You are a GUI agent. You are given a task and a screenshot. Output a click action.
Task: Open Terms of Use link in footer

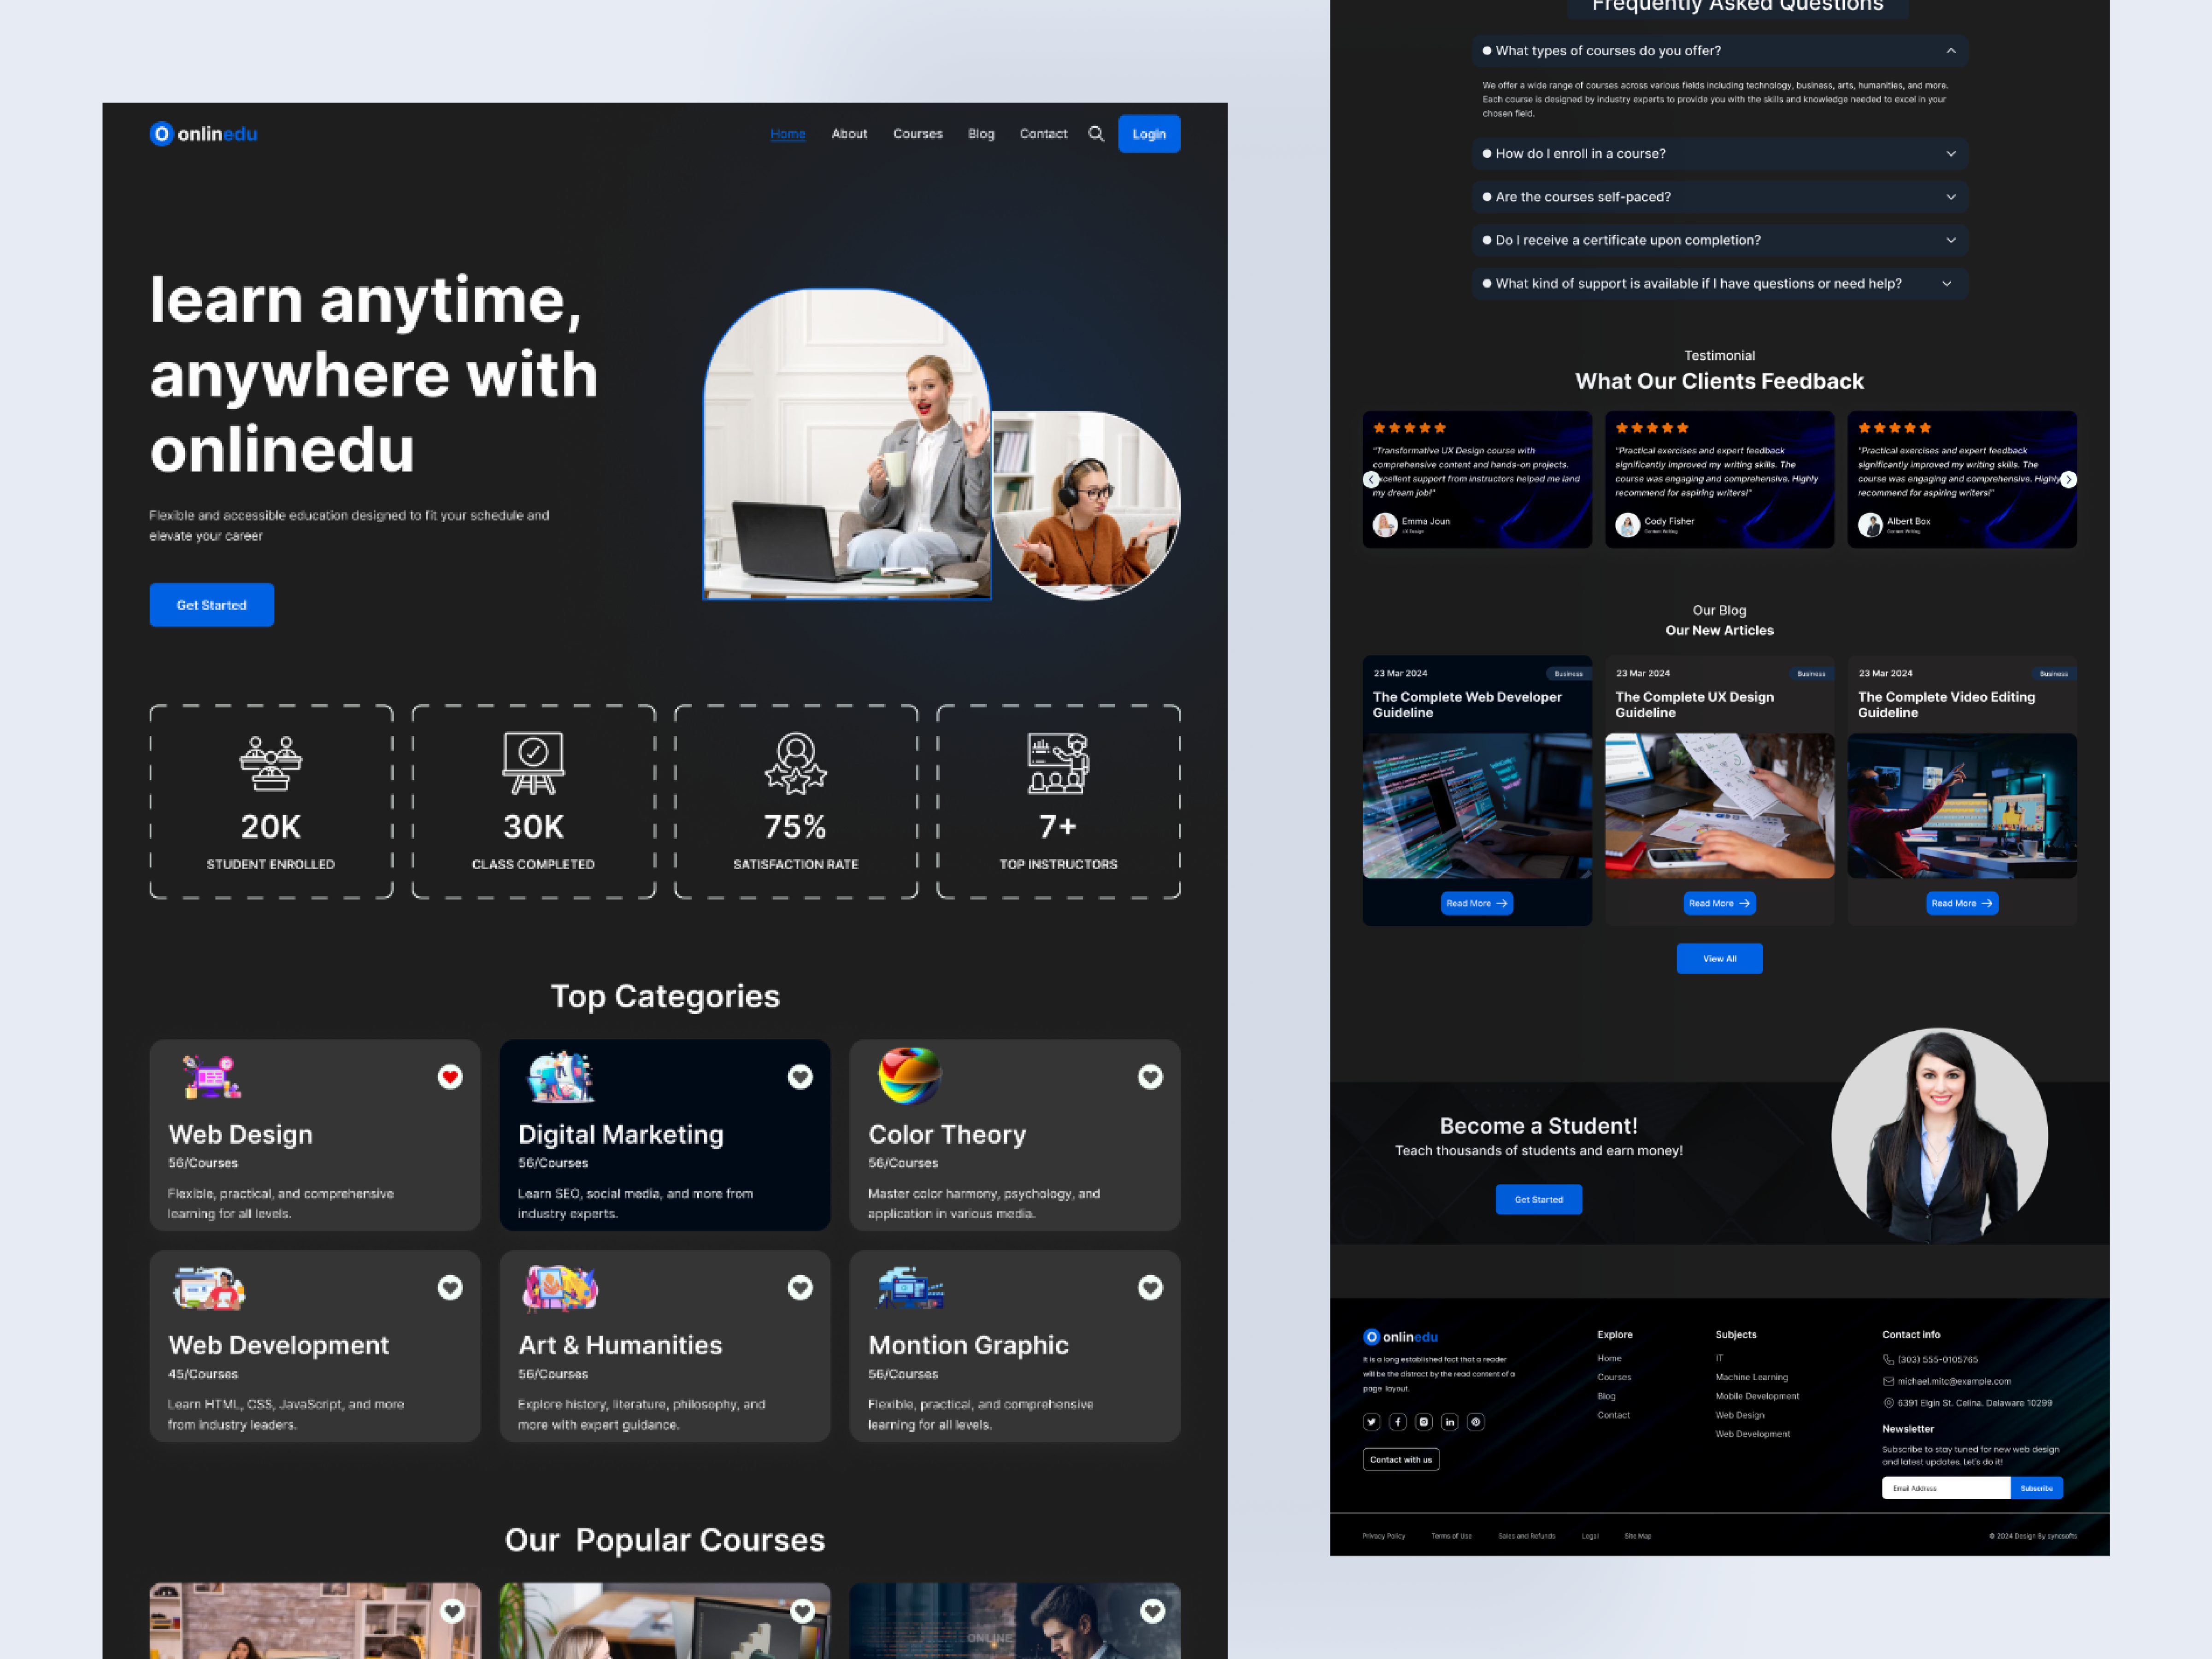(1451, 1537)
